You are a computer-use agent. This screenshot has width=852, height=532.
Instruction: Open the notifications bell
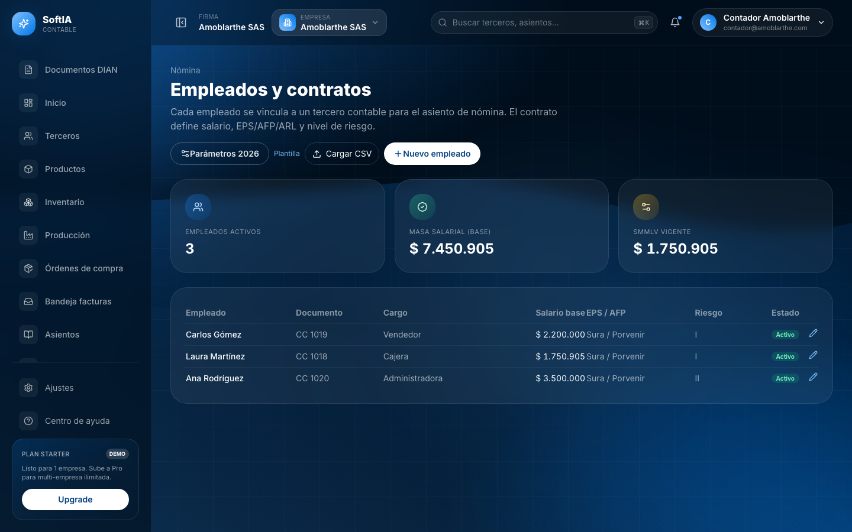coord(675,22)
